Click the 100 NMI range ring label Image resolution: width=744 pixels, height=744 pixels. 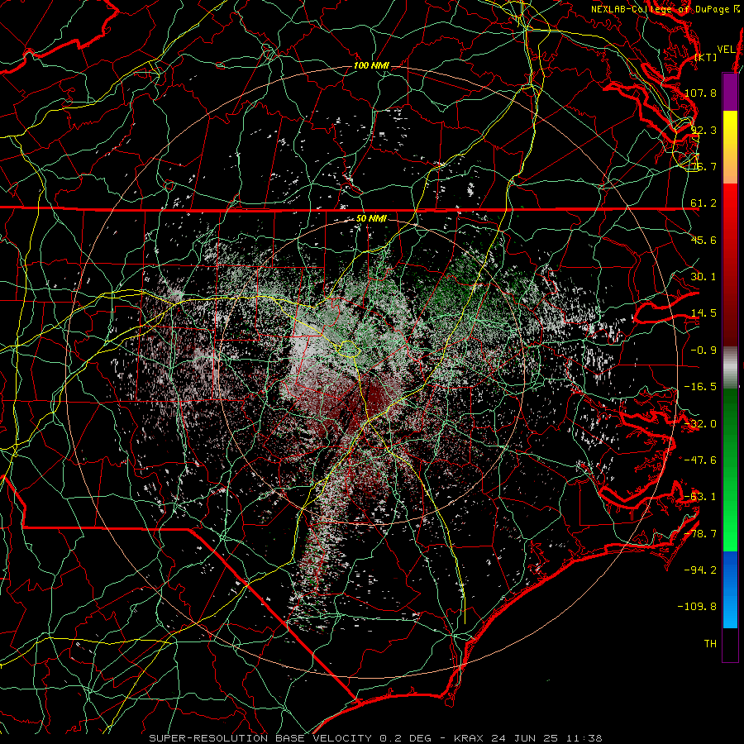click(371, 65)
